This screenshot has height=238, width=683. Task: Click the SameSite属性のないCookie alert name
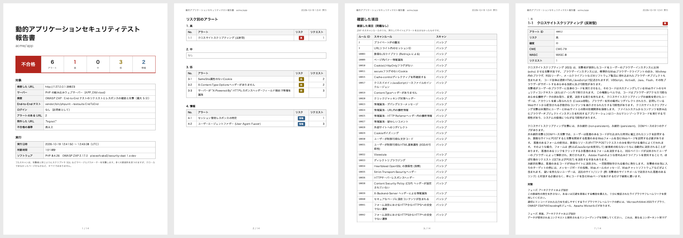[x=215, y=79]
